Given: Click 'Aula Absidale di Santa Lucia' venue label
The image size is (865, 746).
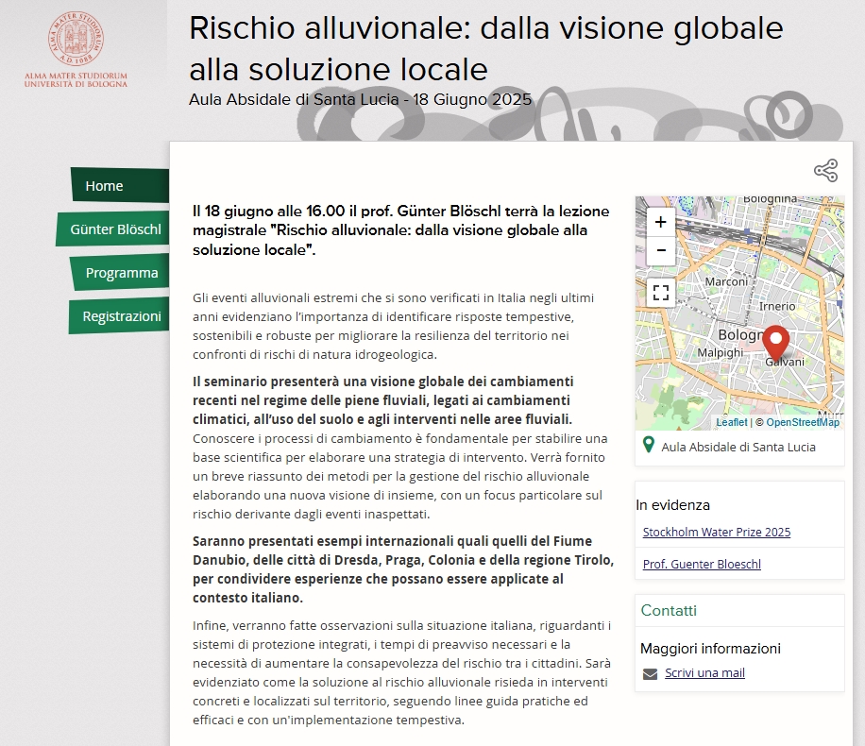Looking at the screenshot, I should tap(738, 447).
